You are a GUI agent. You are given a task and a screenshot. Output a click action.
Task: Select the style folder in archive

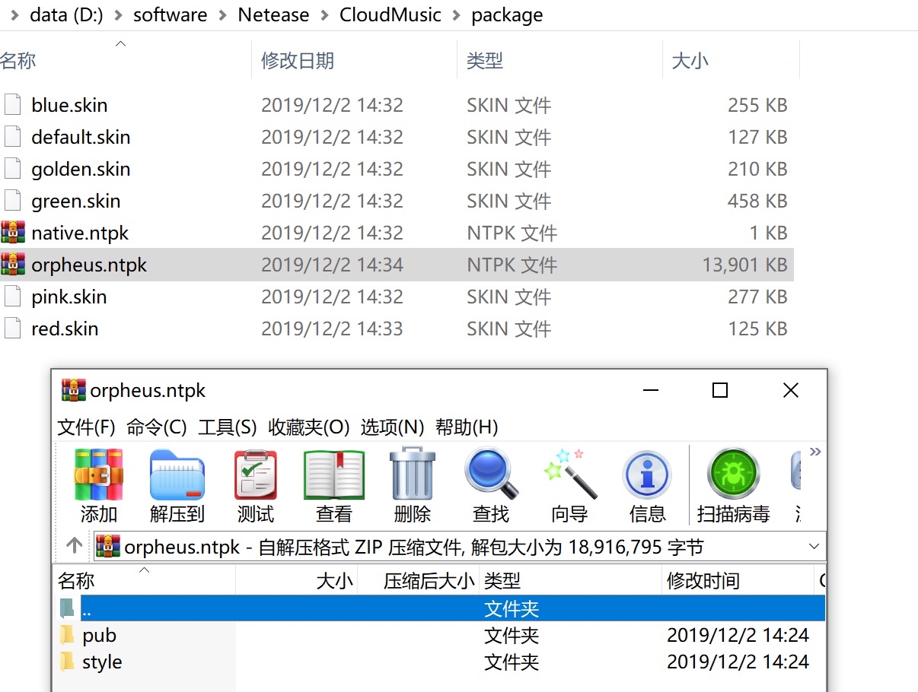click(x=102, y=662)
